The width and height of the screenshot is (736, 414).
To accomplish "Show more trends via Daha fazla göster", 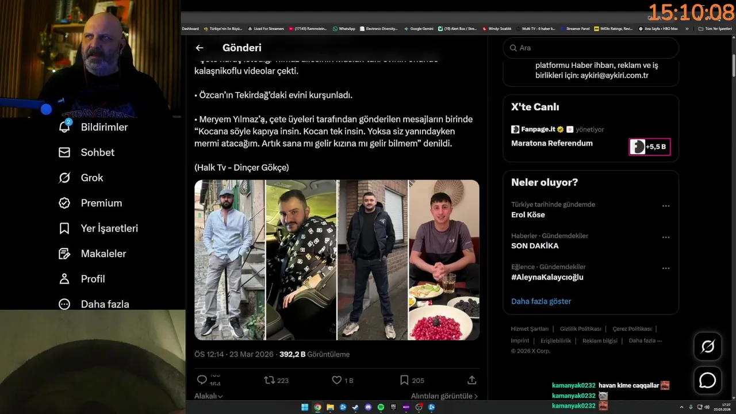I will click(x=541, y=301).
